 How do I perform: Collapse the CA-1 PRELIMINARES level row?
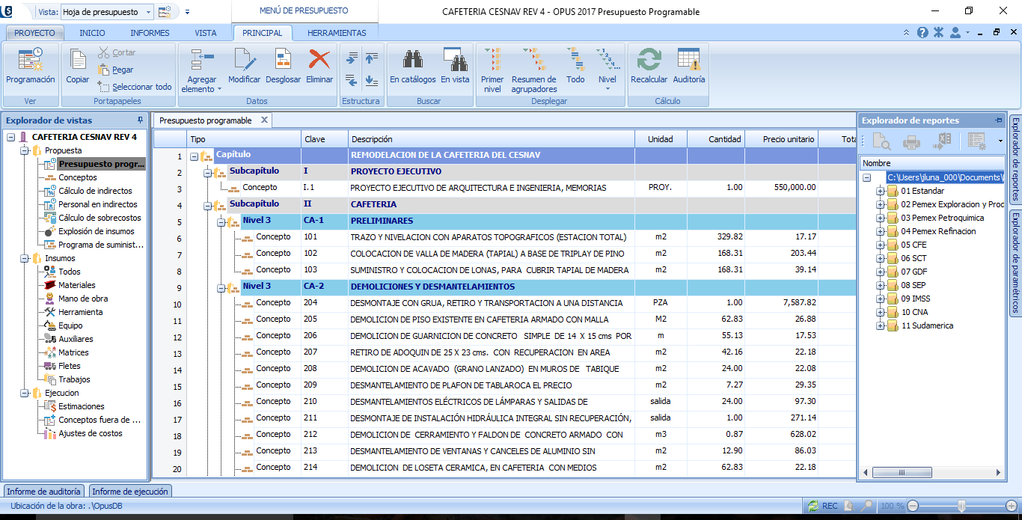pyautogui.click(x=221, y=221)
